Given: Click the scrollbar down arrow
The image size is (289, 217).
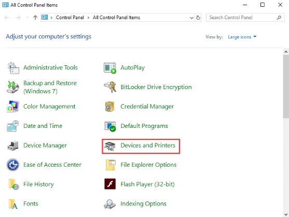Looking at the screenshot, I should coord(286,214).
